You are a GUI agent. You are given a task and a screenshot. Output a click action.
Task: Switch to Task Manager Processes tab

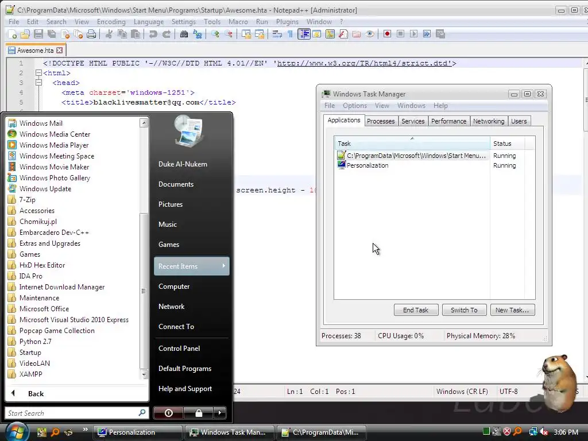point(381,121)
